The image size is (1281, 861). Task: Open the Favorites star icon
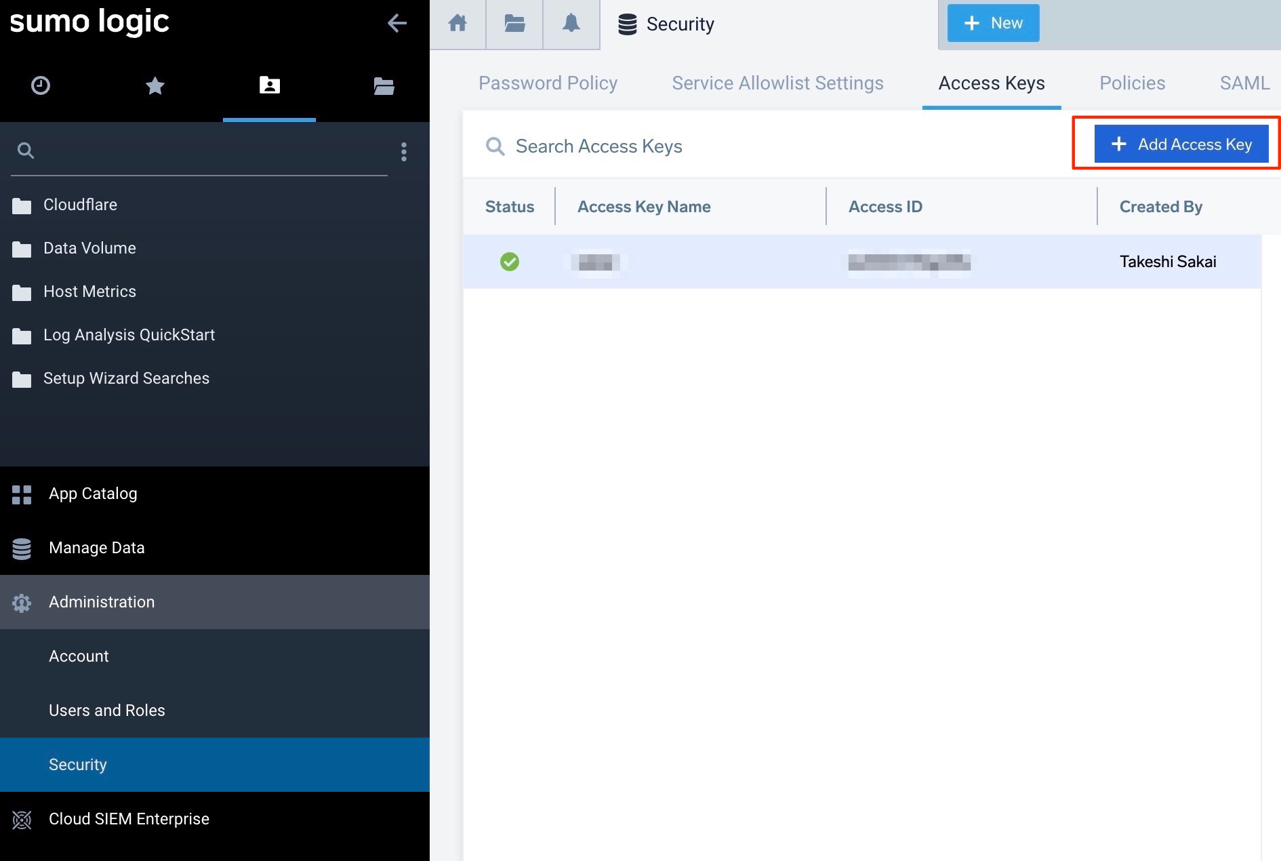(155, 85)
